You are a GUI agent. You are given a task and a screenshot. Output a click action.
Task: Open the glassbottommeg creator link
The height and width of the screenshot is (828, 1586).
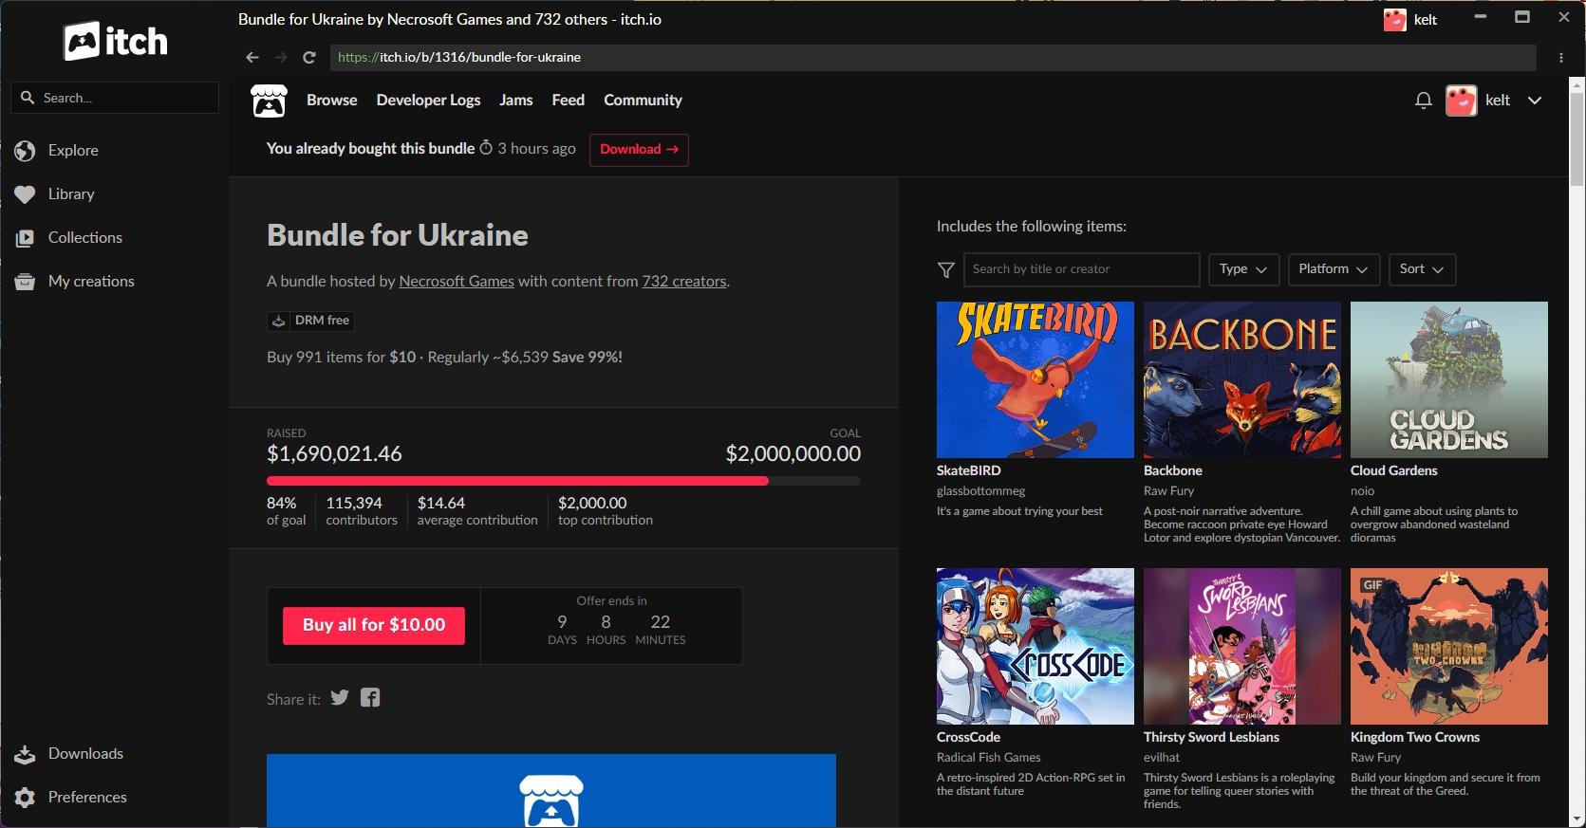coord(980,491)
